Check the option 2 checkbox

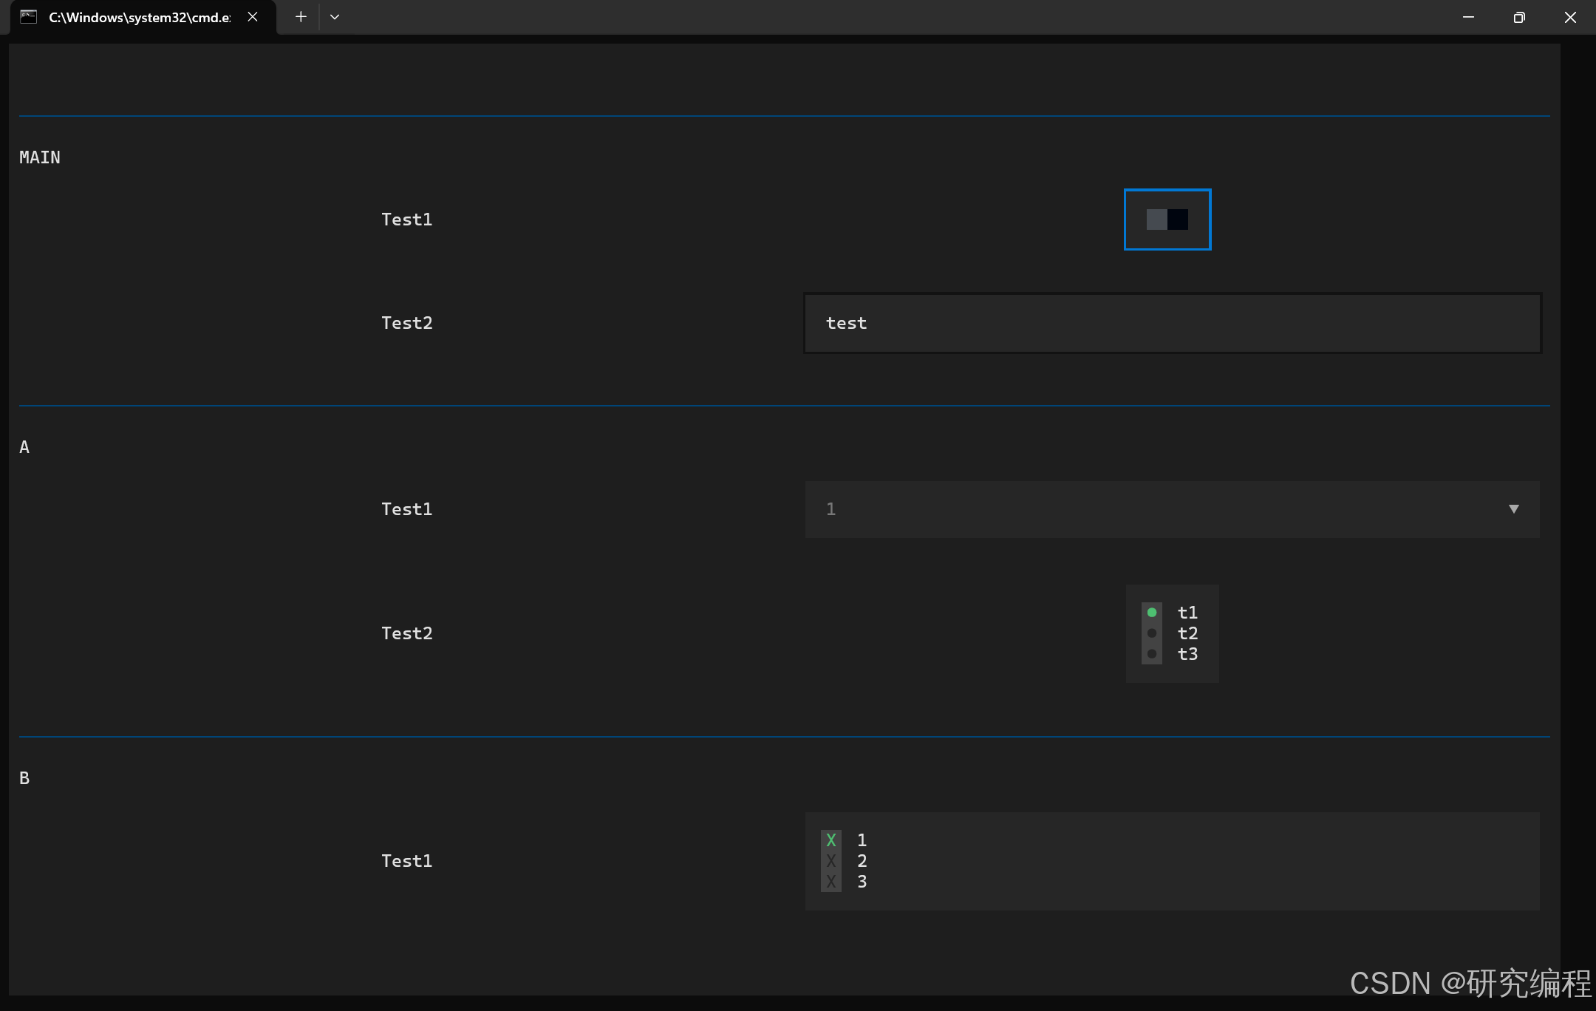(831, 861)
